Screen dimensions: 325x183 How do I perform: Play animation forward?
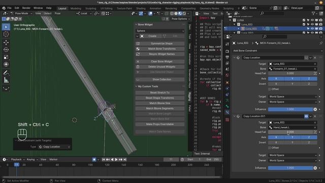[x=116, y=160]
